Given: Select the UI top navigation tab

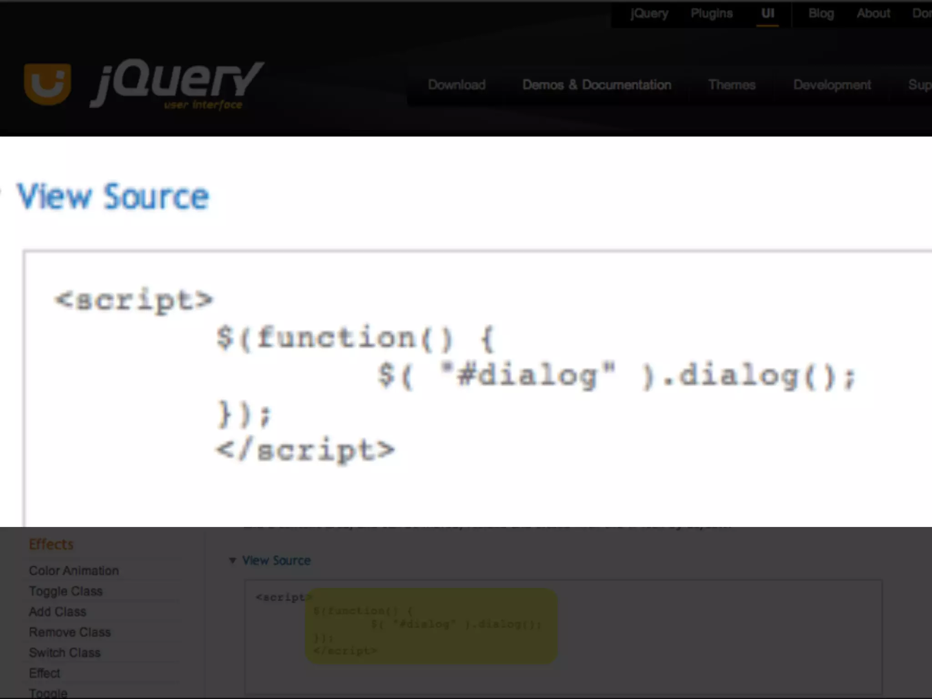Looking at the screenshot, I should coord(768,14).
